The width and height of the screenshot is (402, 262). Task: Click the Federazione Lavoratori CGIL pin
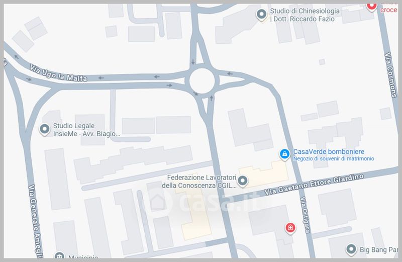click(x=242, y=181)
